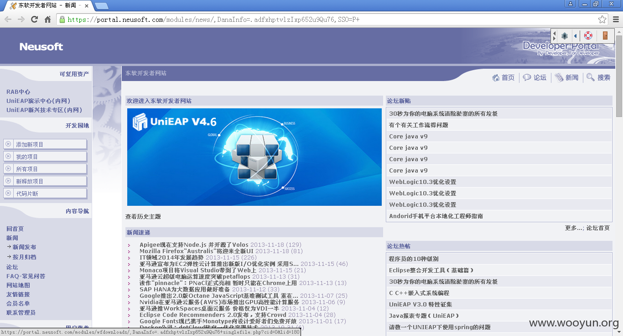Bookmark page with star icon
The image size is (623, 336).
point(602,20)
